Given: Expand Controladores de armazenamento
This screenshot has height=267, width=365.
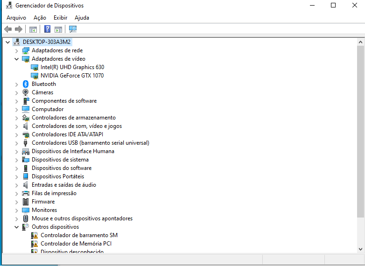Looking at the screenshot, I should pyautogui.click(x=16, y=118).
